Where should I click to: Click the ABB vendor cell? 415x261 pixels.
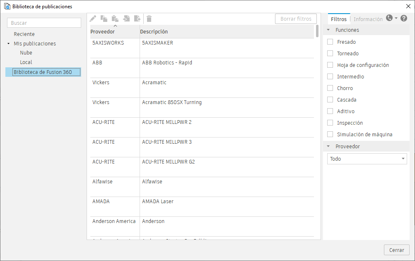(115, 68)
